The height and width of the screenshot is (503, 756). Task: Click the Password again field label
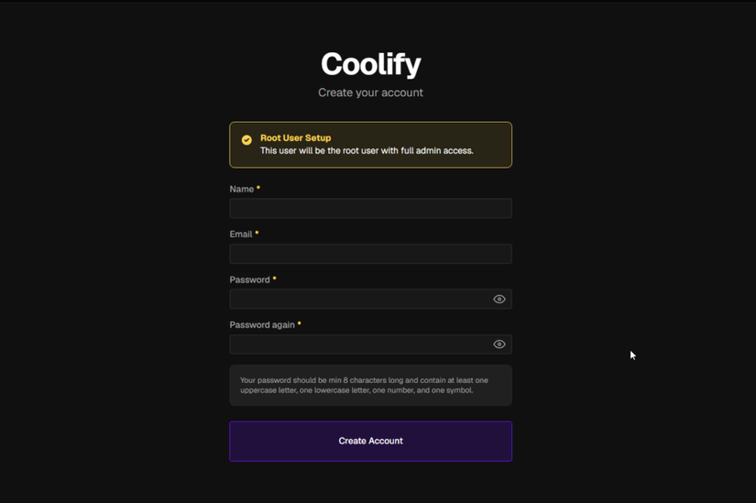pos(262,325)
